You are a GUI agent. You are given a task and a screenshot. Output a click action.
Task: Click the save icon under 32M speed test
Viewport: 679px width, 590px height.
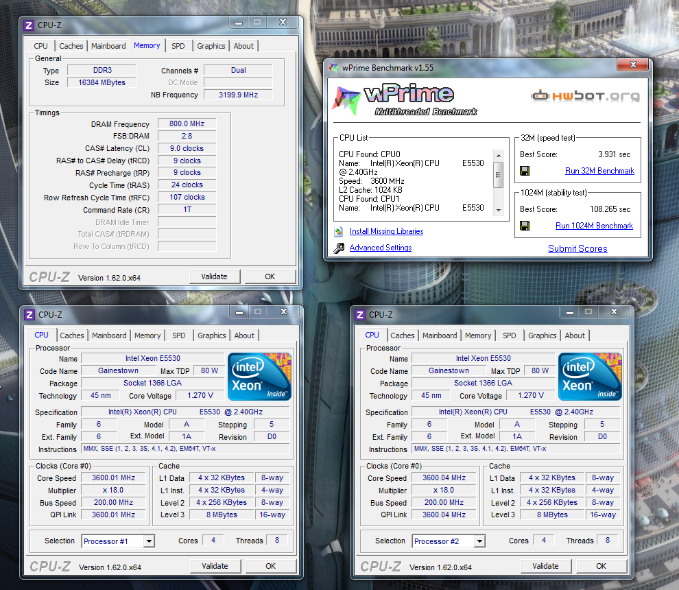pyautogui.click(x=525, y=171)
